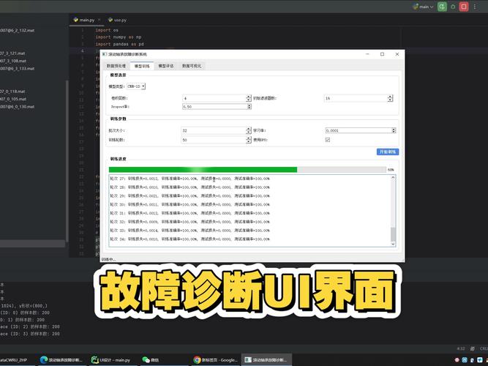Select file 007@6_0_130.mat in project tree
This screenshot has height=366, width=488.
click(18, 107)
